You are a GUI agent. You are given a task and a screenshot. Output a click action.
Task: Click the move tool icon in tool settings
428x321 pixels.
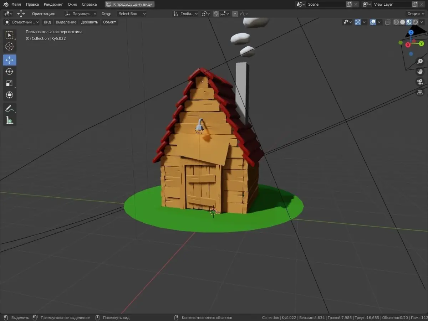(21, 14)
